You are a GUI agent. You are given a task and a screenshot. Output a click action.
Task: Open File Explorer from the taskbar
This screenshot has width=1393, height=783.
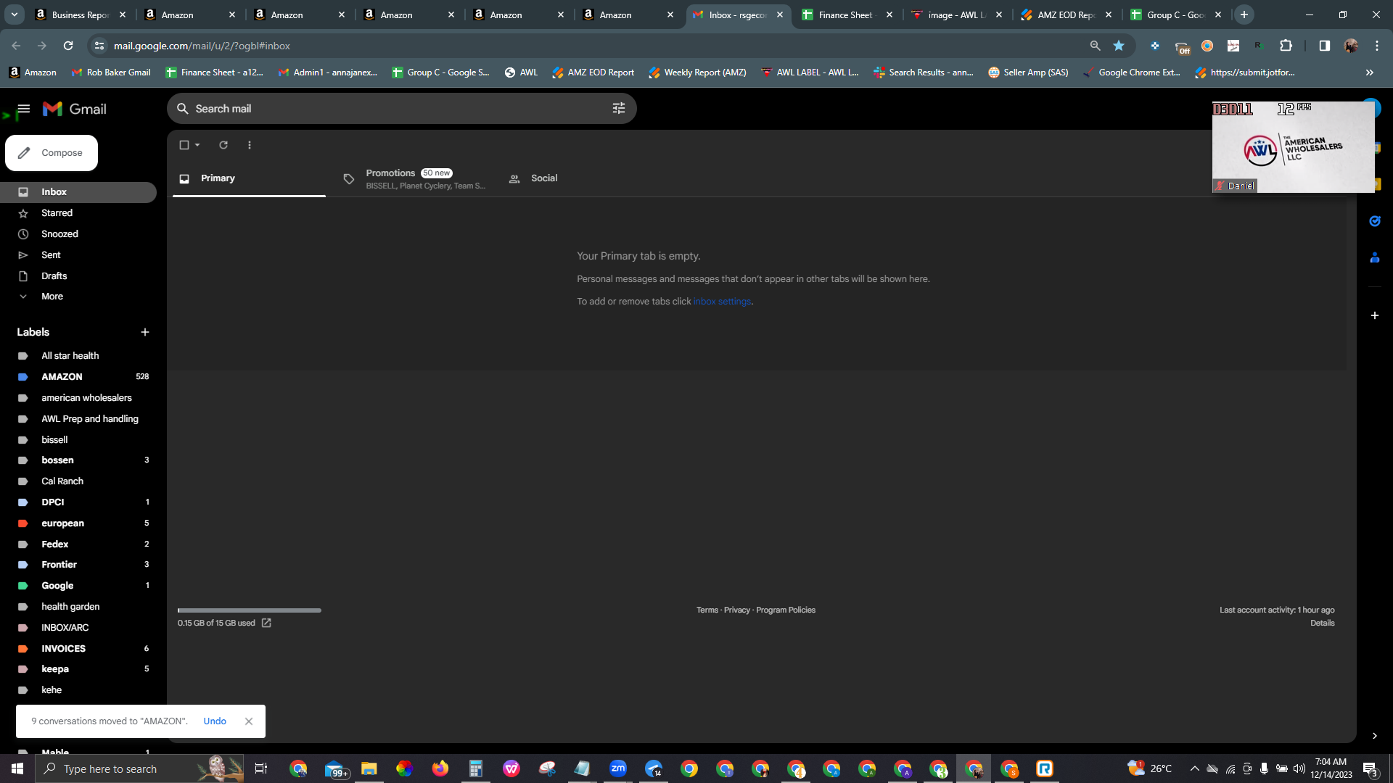pyautogui.click(x=369, y=768)
